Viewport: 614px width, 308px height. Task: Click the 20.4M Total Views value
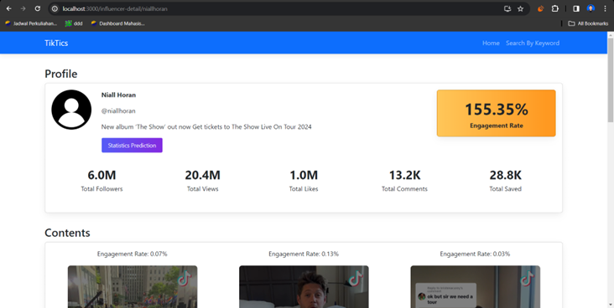(x=202, y=175)
